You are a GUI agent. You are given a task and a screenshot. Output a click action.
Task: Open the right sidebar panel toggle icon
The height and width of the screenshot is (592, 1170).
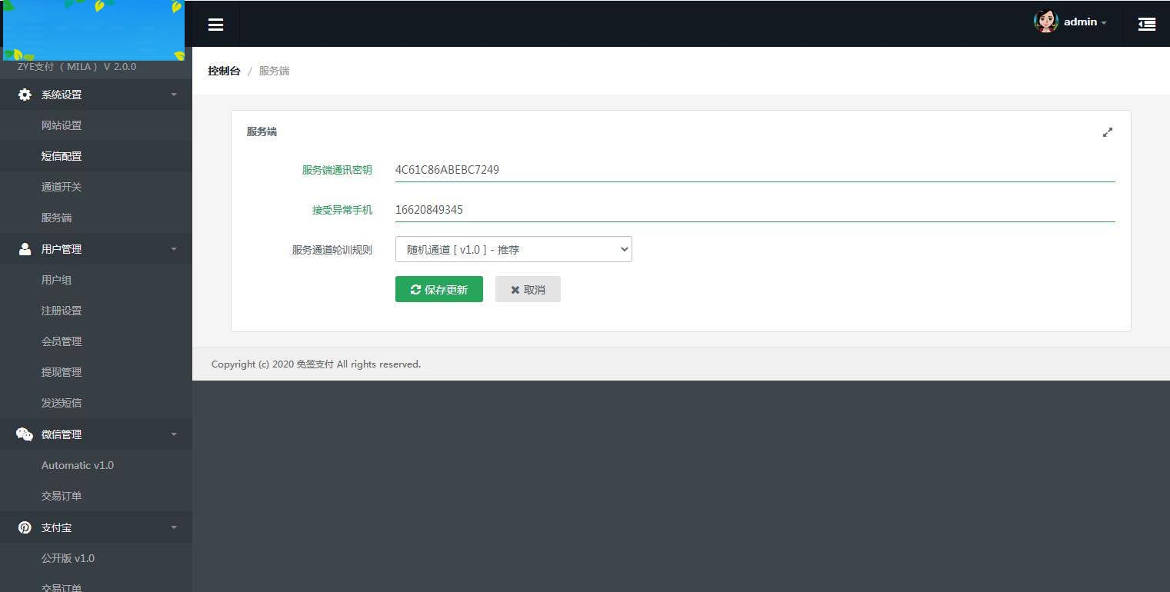(x=1146, y=25)
